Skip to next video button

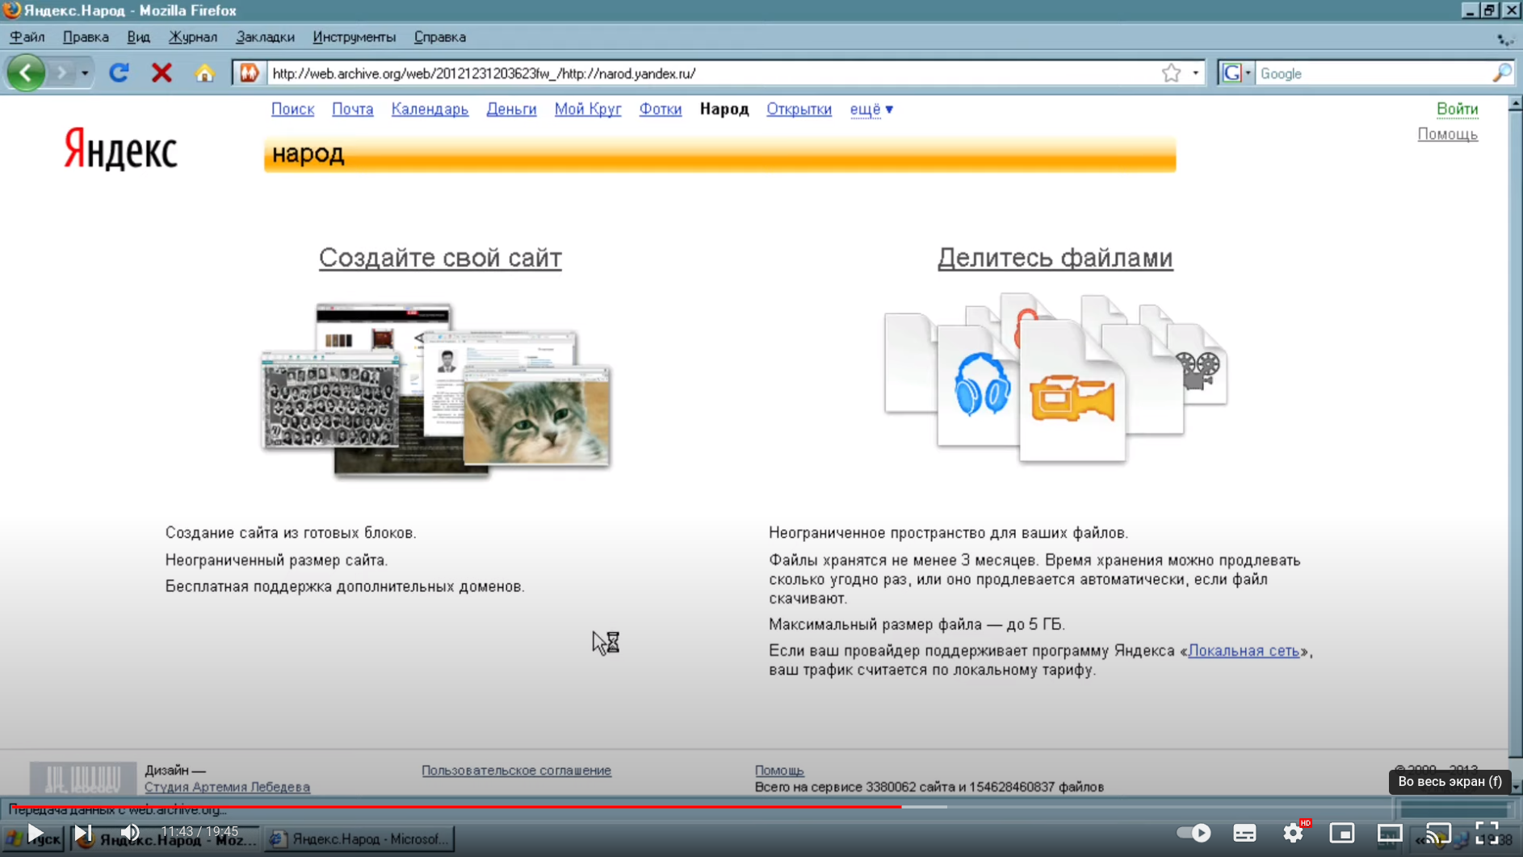click(x=82, y=832)
